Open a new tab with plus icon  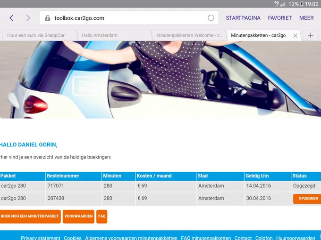tap(310, 35)
